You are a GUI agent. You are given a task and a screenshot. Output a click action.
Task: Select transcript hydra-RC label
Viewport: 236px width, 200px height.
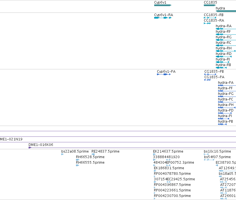223,43
